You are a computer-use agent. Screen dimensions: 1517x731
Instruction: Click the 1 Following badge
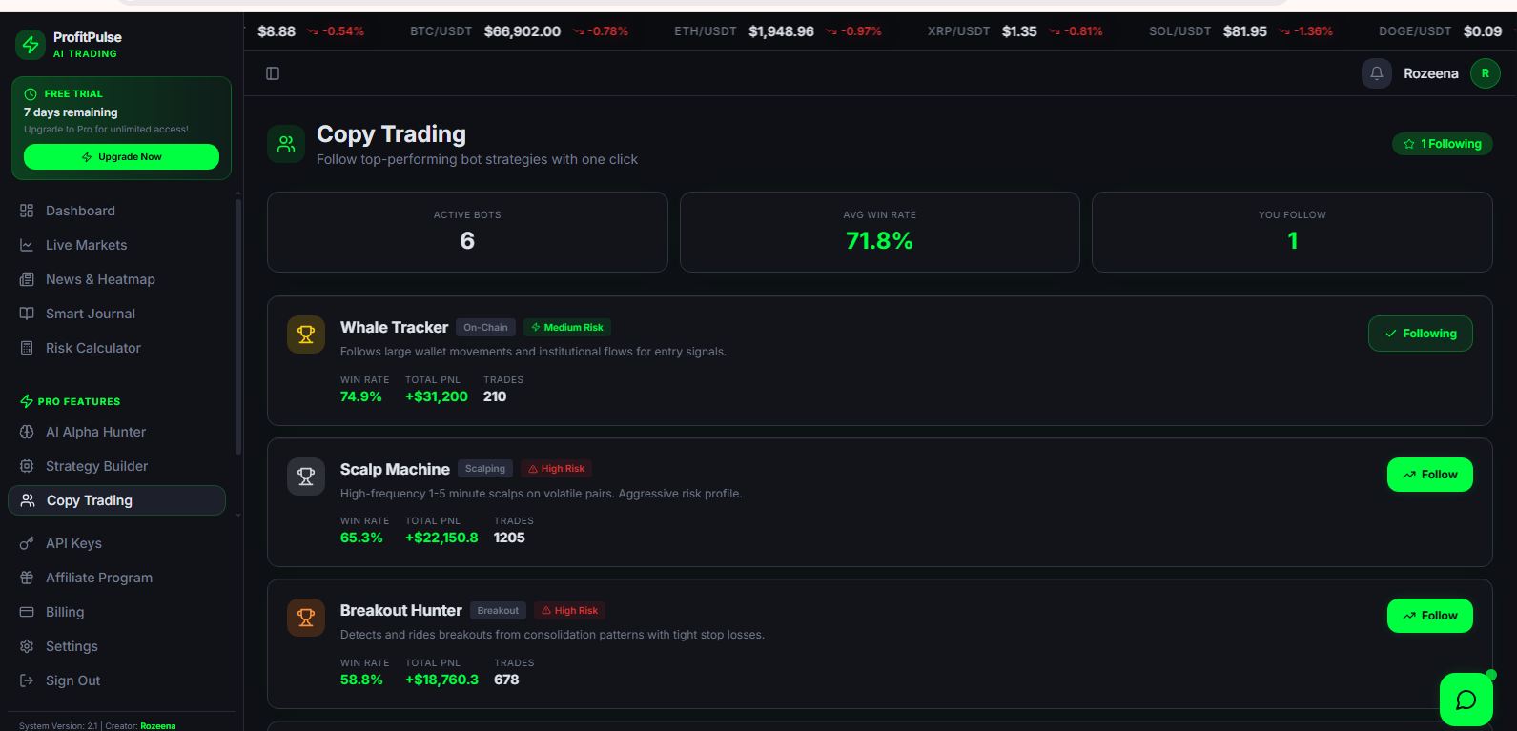coord(1443,144)
